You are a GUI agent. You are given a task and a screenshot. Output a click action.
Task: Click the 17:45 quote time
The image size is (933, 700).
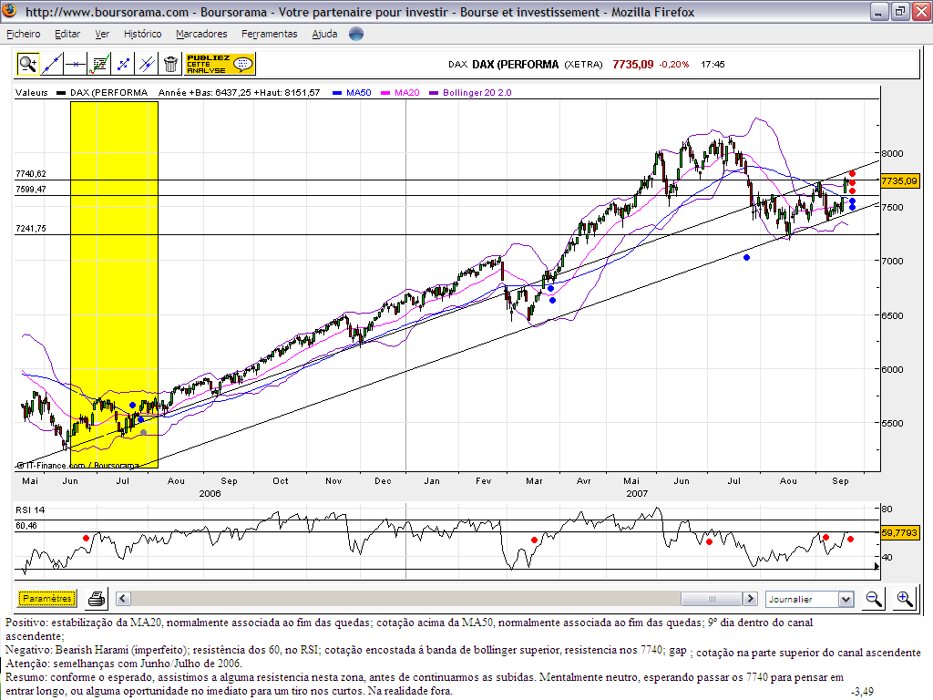(x=713, y=65)
